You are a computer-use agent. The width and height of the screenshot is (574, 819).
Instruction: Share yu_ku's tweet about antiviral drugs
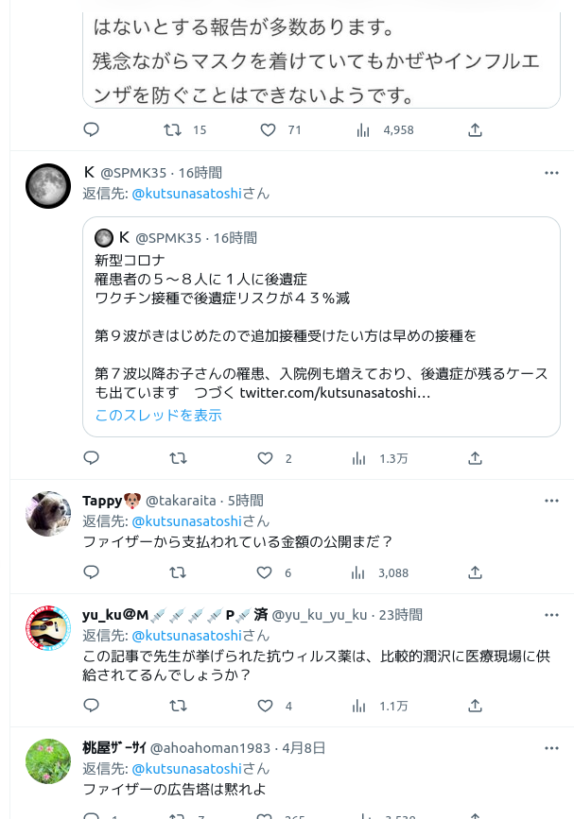[x=475, y=706]
